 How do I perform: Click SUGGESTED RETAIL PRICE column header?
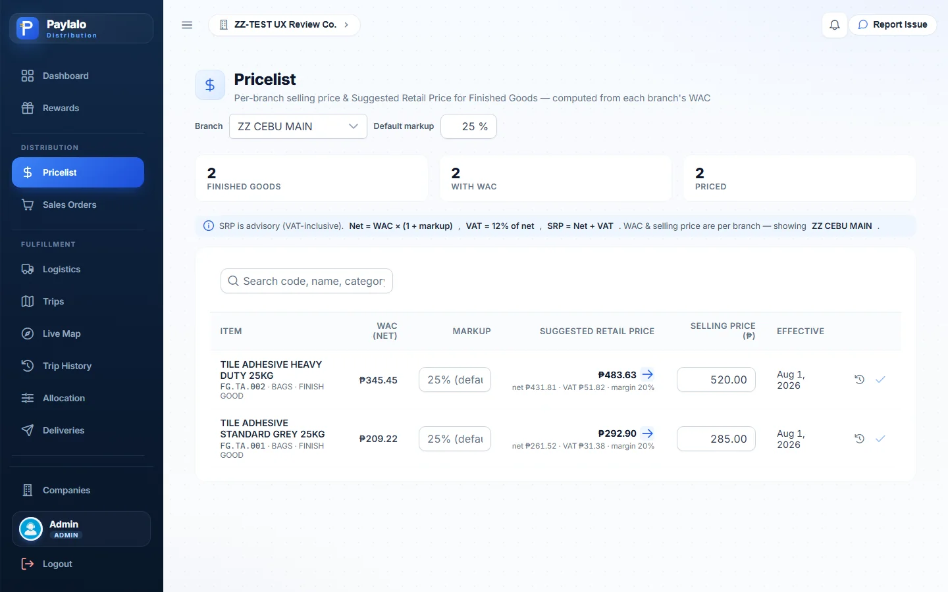click(597, 332)
